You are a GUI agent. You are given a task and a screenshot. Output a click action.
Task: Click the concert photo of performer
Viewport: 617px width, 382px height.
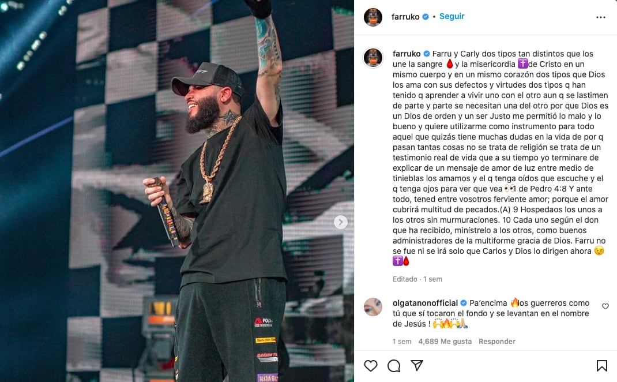click(x=177, y=191)
